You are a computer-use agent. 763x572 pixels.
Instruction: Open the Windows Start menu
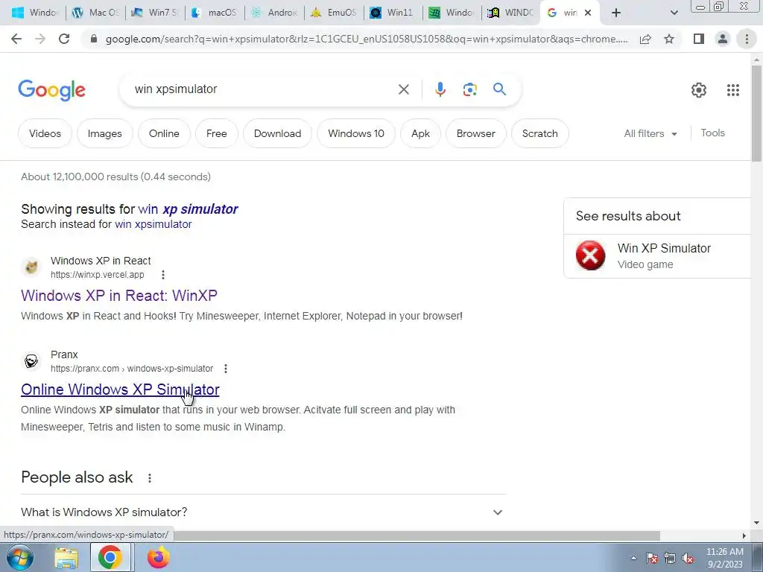pos(19,557)
